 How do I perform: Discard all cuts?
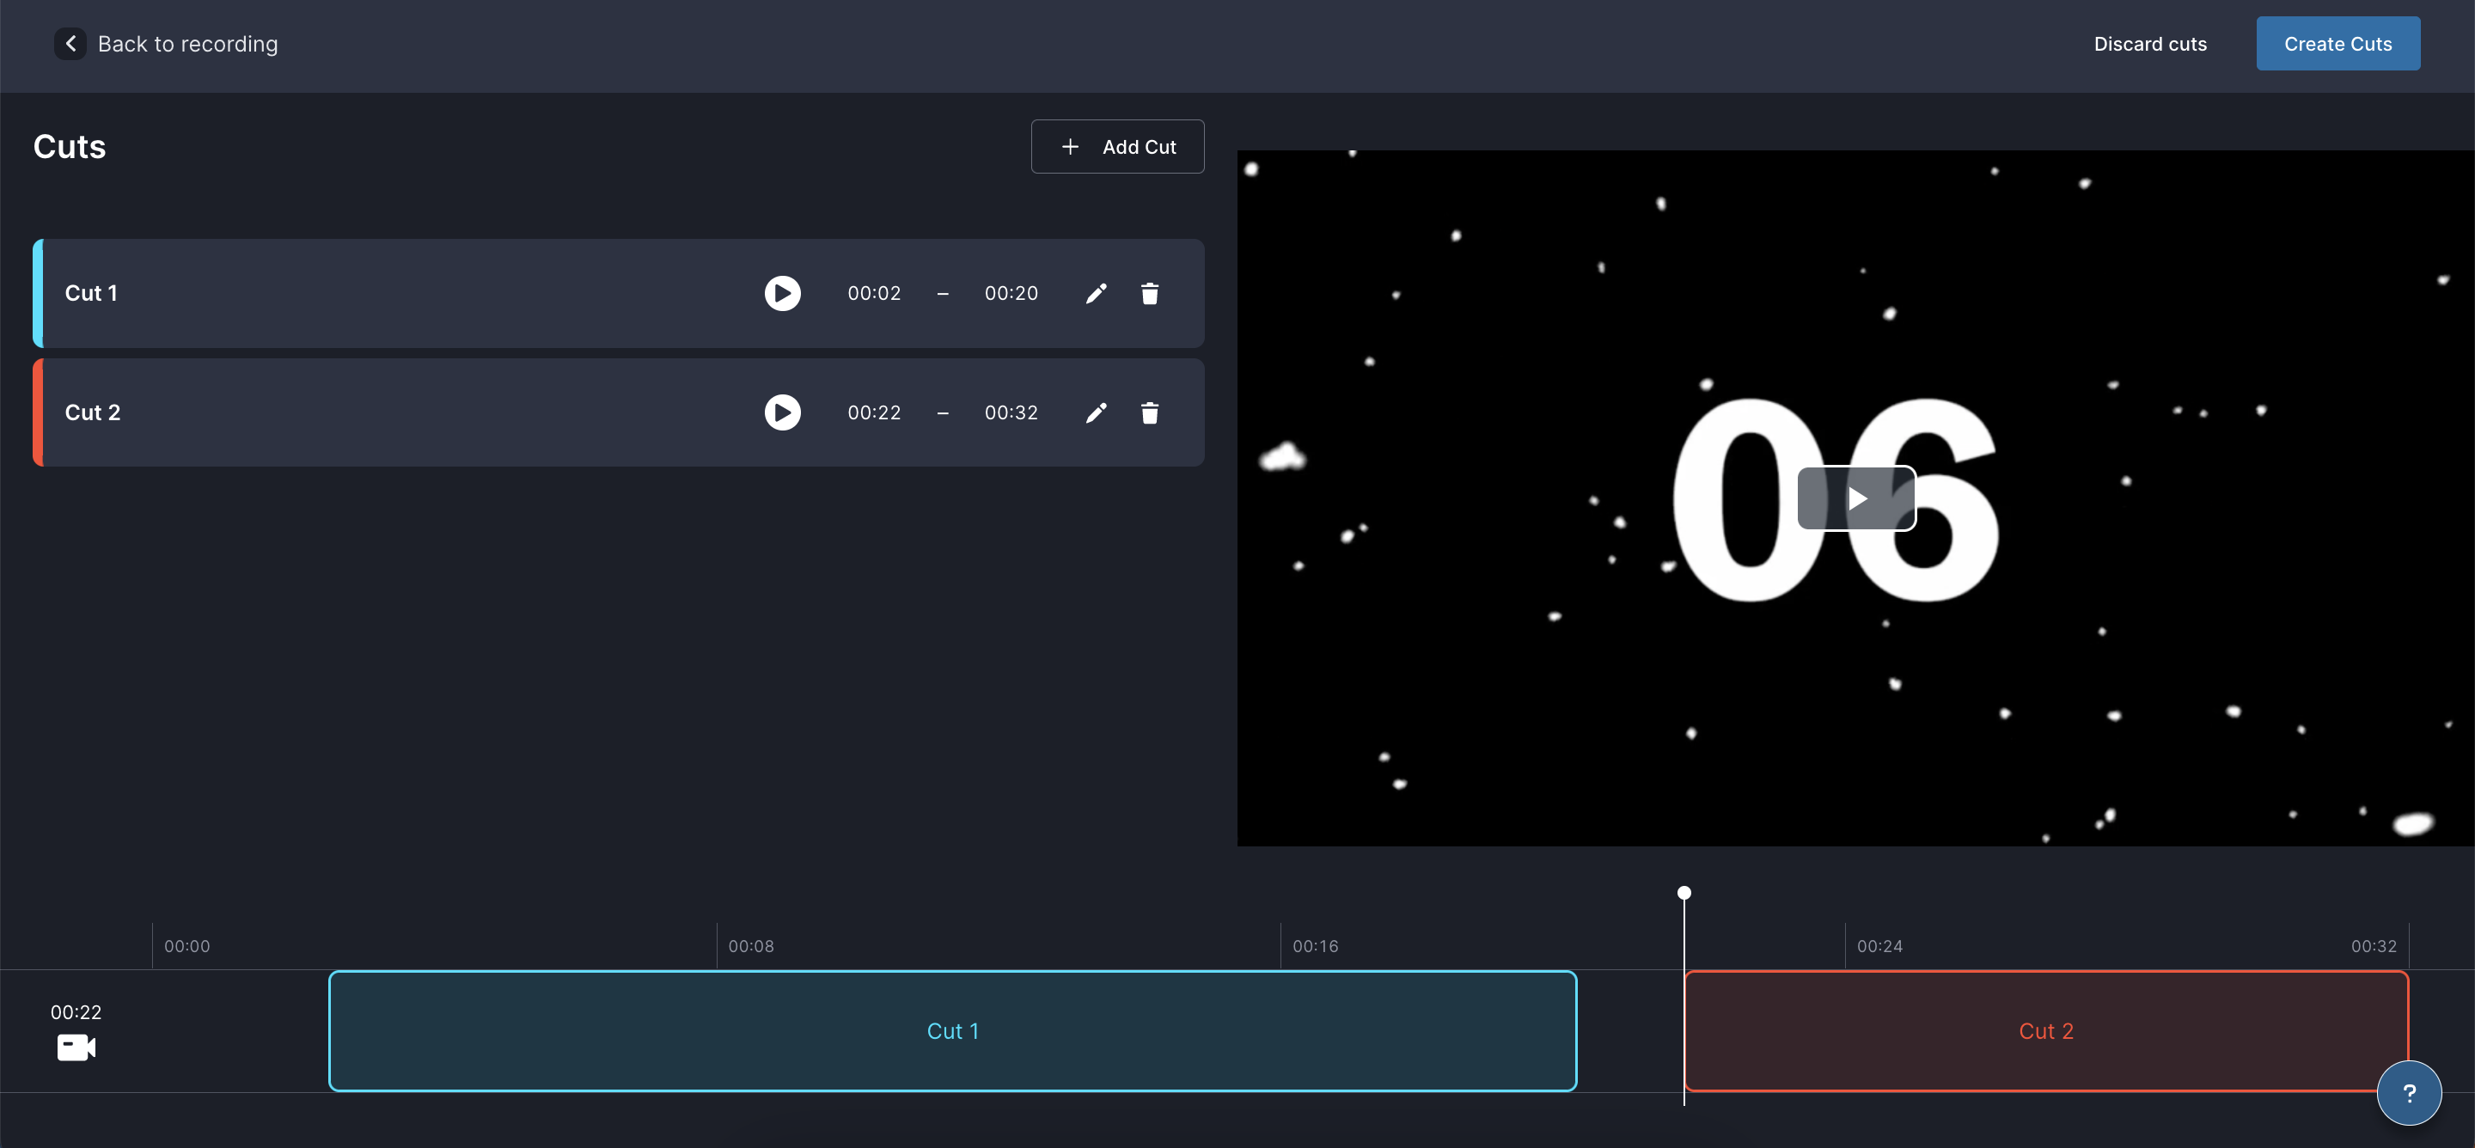coord(2150,43)
